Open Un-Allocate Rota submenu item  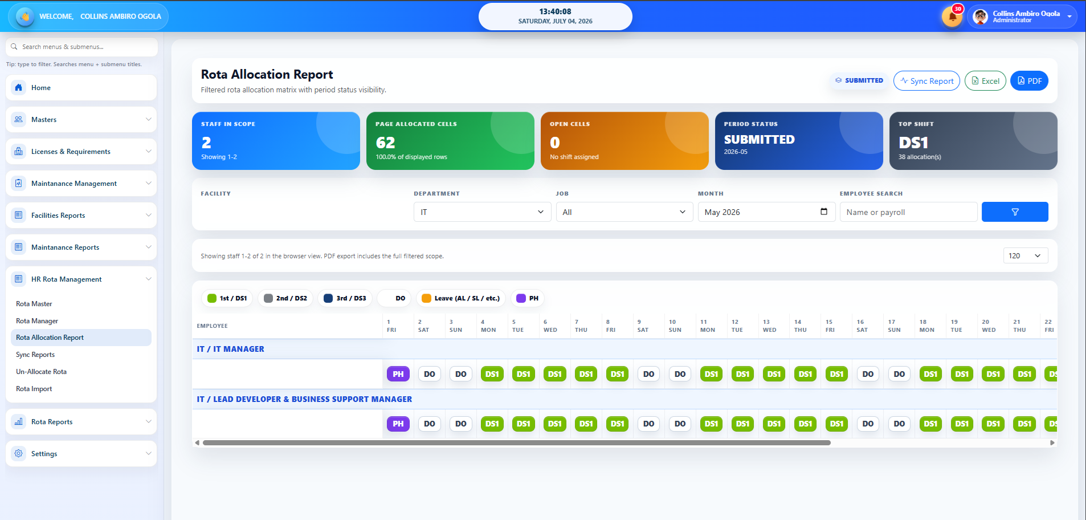(x=41, y=372)
